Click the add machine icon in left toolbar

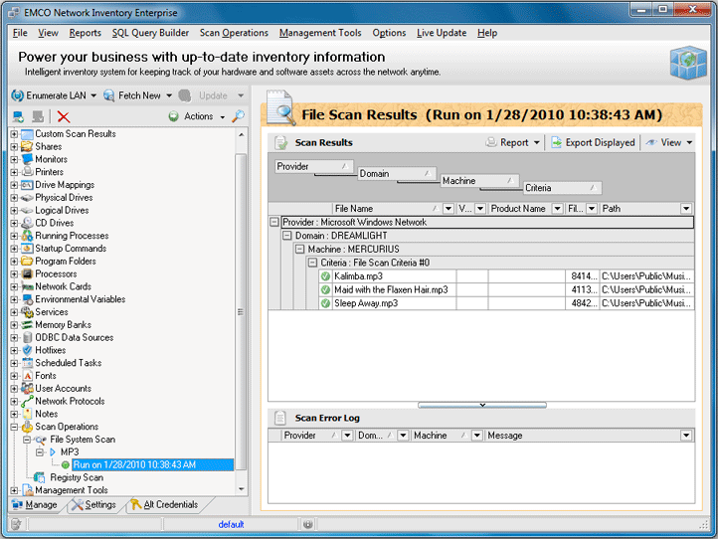[x=18, y=117]
